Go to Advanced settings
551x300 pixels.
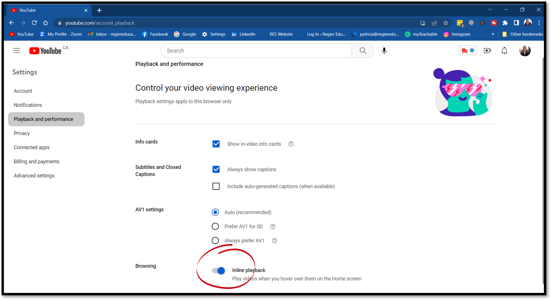click(34, 175)
